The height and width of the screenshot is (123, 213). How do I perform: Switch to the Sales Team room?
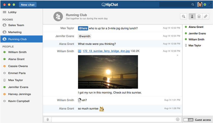point(16,25)
